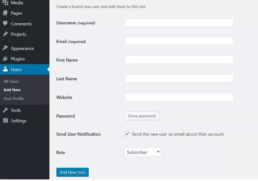Click the Settings sliders icon
The height and width of the screenshot is (181, 258).
click(5, 121)
